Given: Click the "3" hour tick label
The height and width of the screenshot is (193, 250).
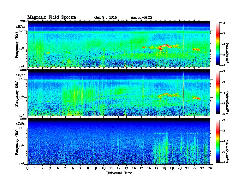Looking at the screenshot, I should coord(50,168).
